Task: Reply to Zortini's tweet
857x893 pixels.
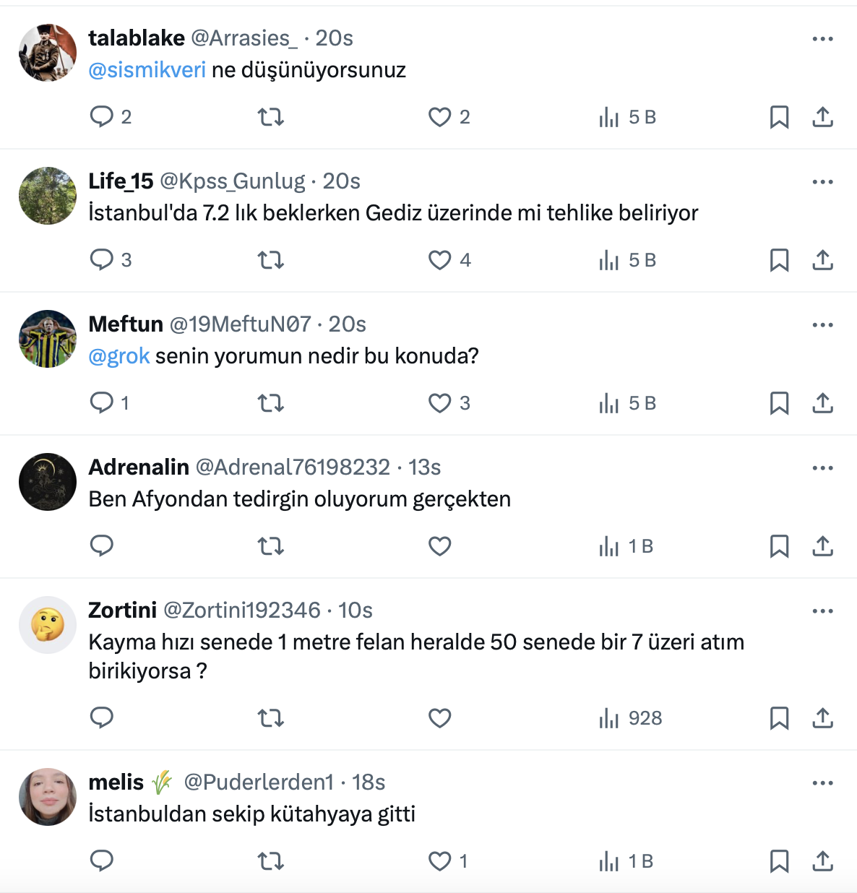Action: 102,717
